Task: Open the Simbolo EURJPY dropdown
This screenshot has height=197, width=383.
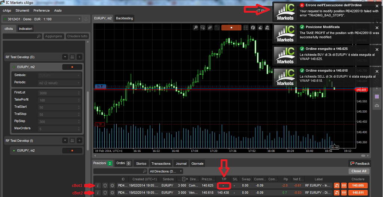Action: [x=59, y=75]
